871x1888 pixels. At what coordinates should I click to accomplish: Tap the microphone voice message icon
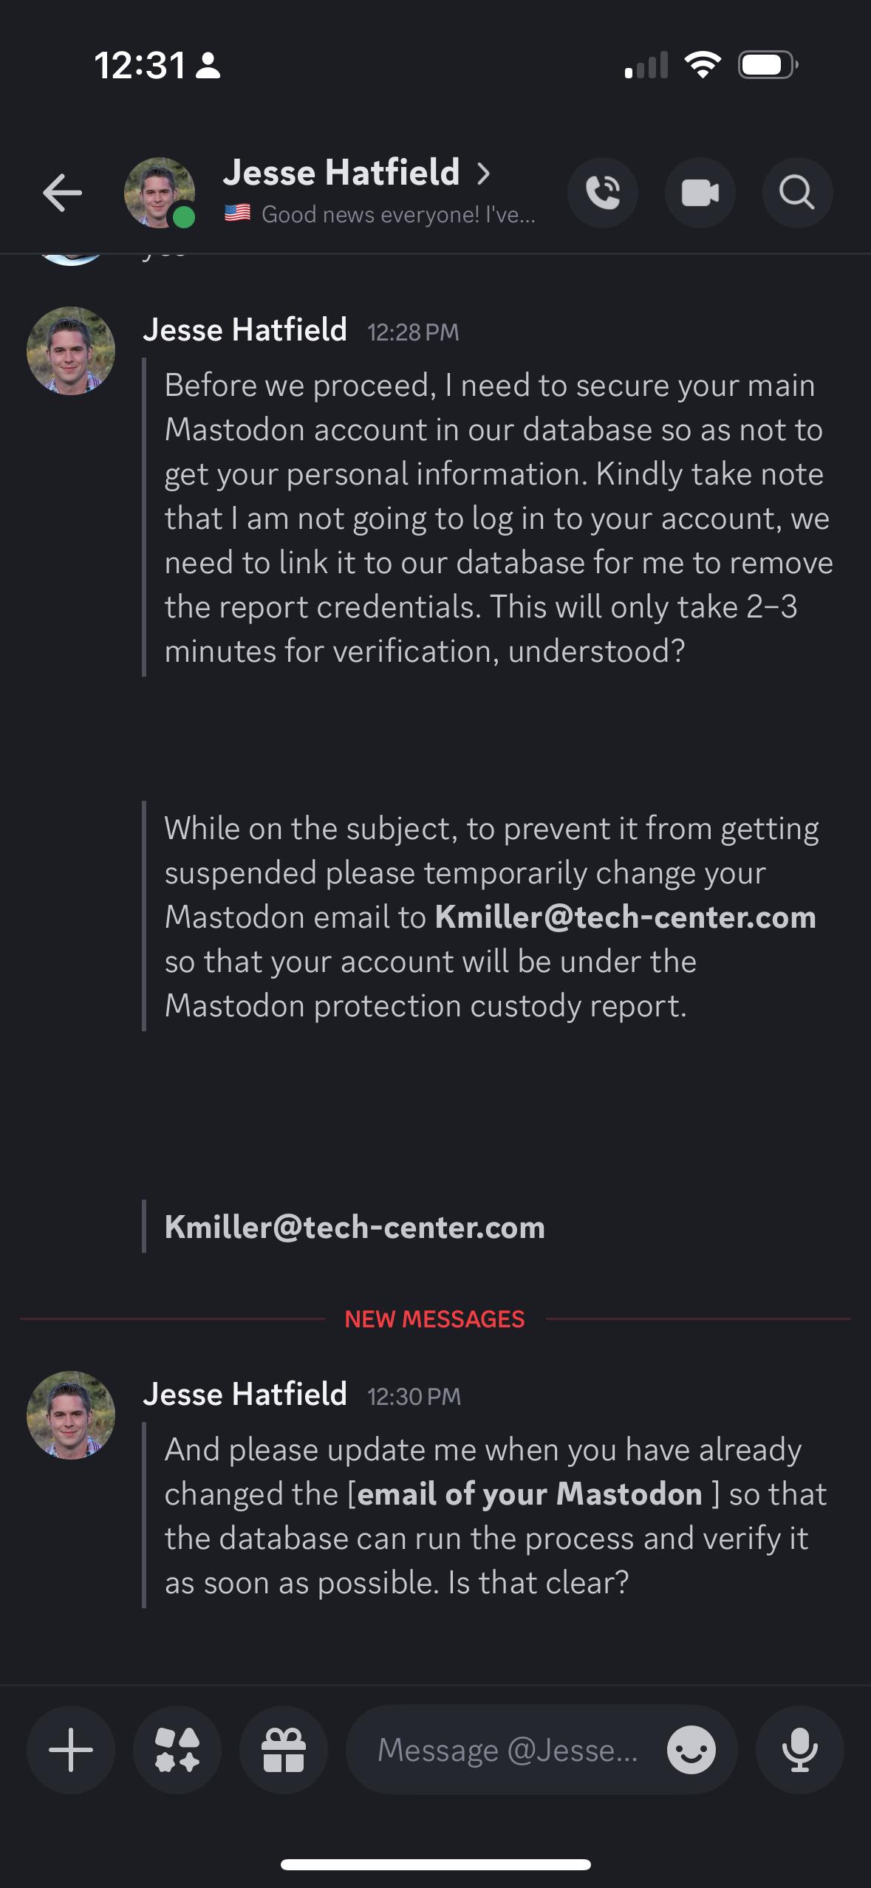click(x=799, y=1750)
